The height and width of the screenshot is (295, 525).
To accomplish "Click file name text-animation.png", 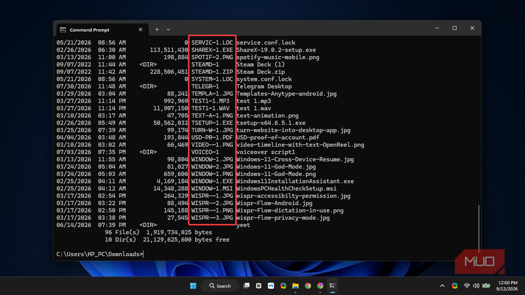I will click(267, 116).
